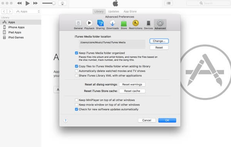Open the AirPlay button next to volume

[x=62, y=3]
